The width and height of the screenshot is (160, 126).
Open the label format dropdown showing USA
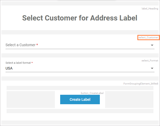[x=79, y=68]
